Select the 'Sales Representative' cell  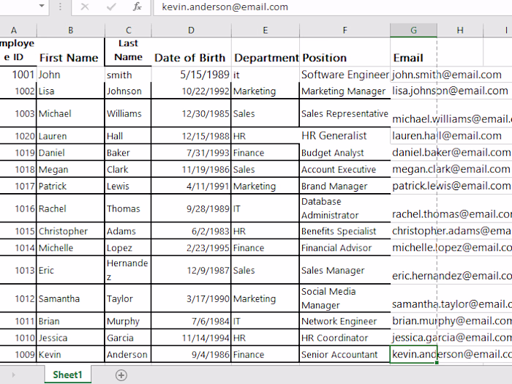[x=345, y=113]
